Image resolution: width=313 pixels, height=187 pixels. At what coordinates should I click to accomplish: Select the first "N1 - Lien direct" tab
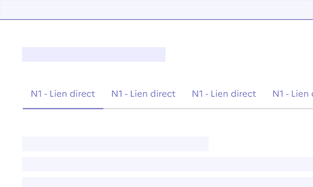coord(63,94)
